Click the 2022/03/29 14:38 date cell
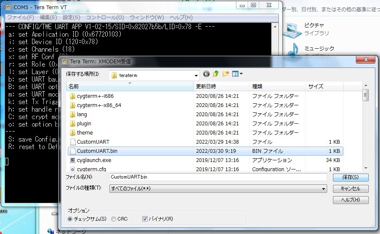The height and width of the screenshot is (234, 380). tap(217, 142)
